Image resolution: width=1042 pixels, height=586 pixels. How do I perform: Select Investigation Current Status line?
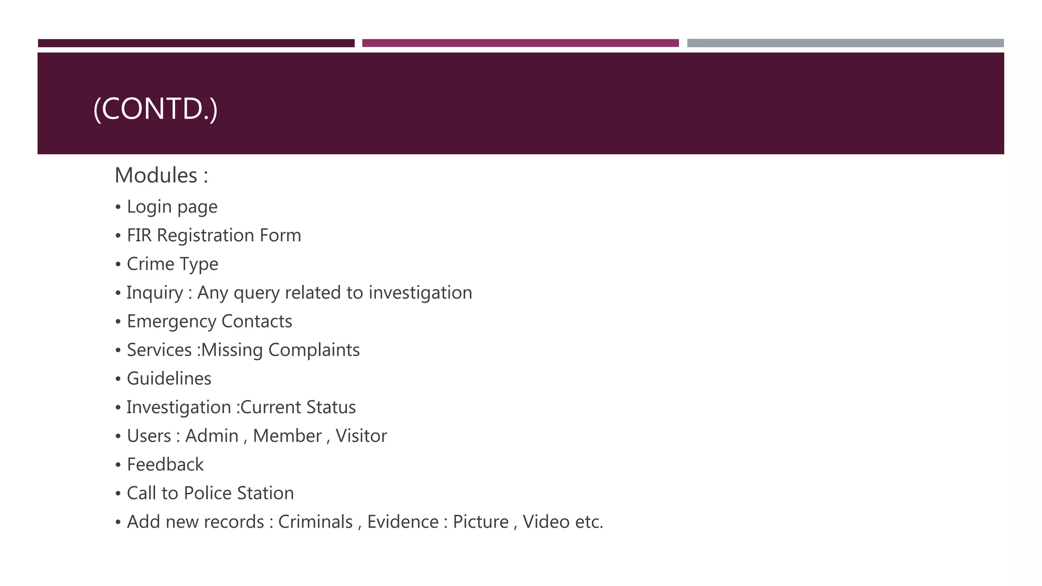[x=235, y=407]
